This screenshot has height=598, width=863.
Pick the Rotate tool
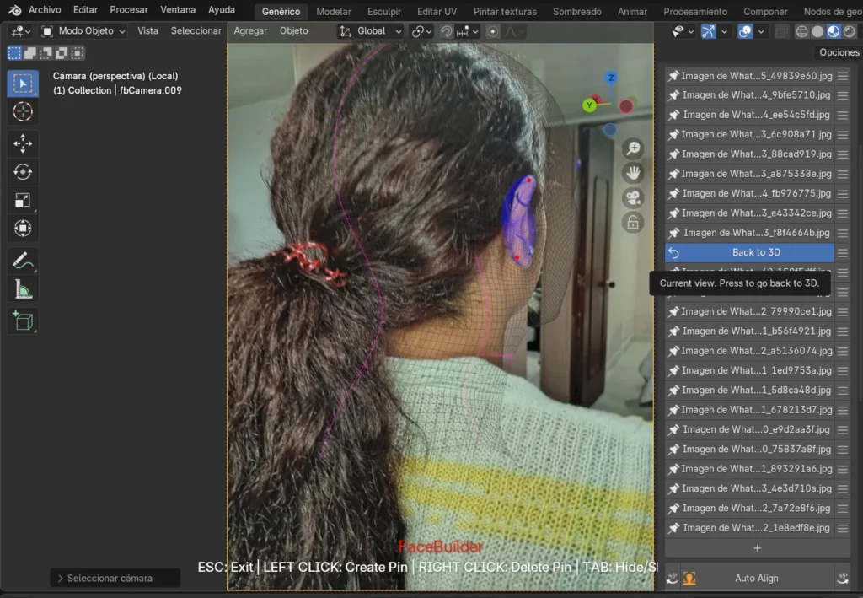[23, 172]
